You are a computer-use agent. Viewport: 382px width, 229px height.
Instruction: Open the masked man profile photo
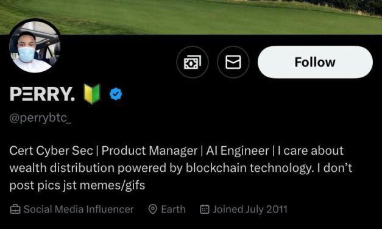[35, 46]
